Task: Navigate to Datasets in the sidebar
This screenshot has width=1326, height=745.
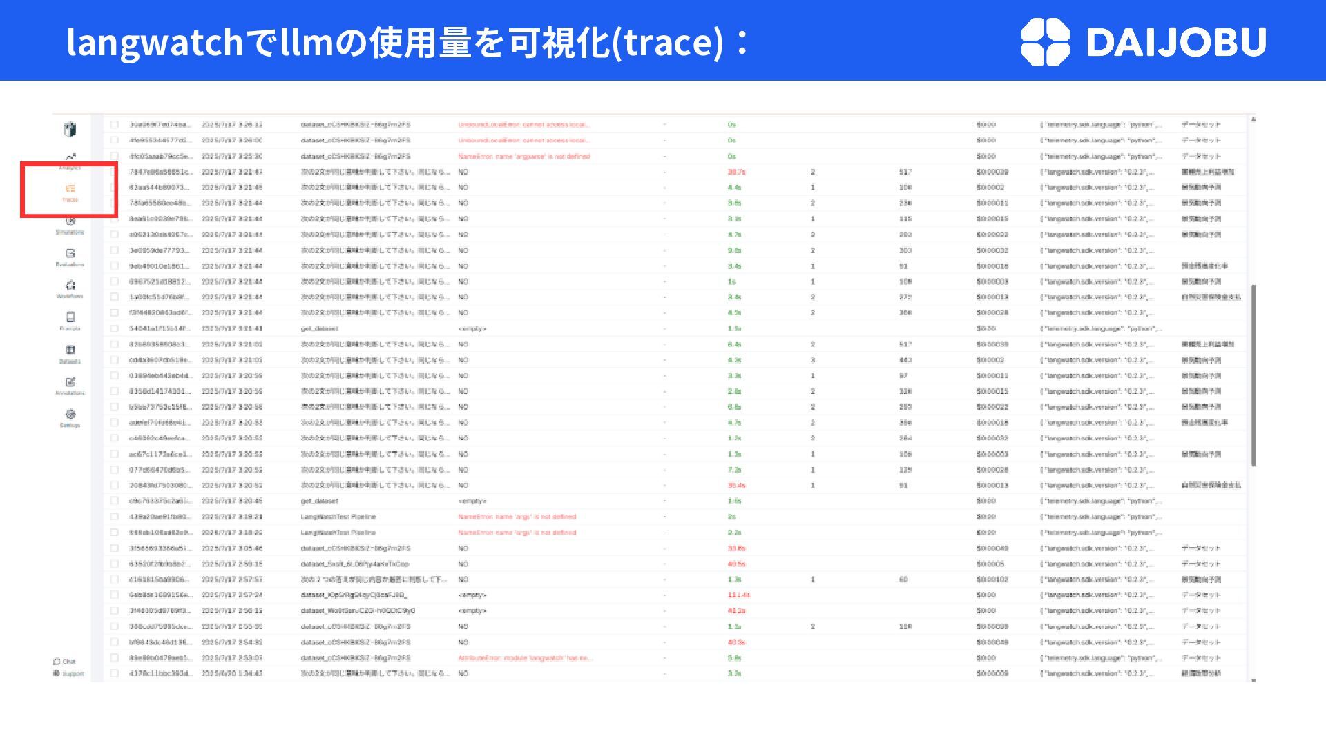Action: 70,354
